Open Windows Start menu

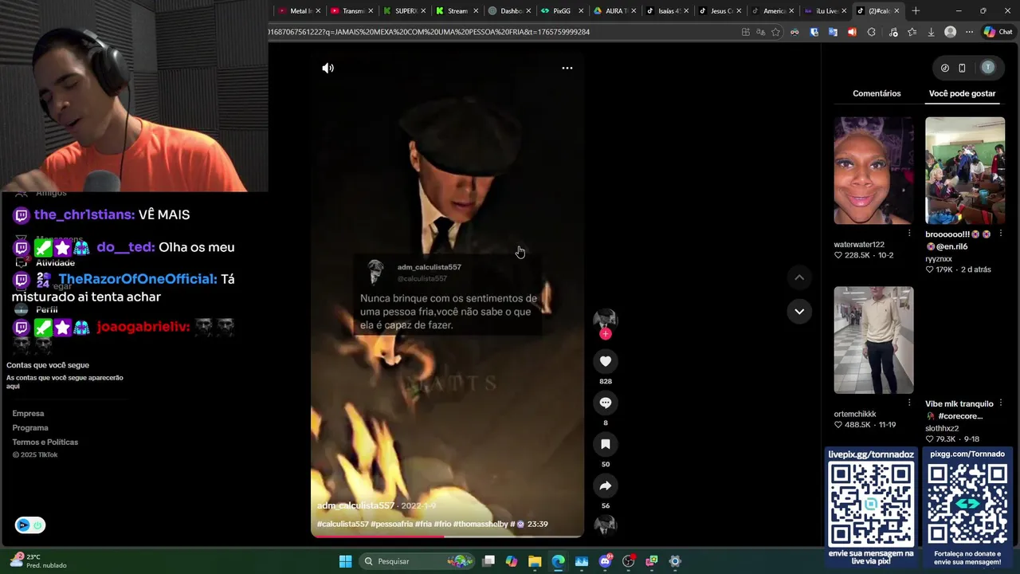(x=345, y=561)
